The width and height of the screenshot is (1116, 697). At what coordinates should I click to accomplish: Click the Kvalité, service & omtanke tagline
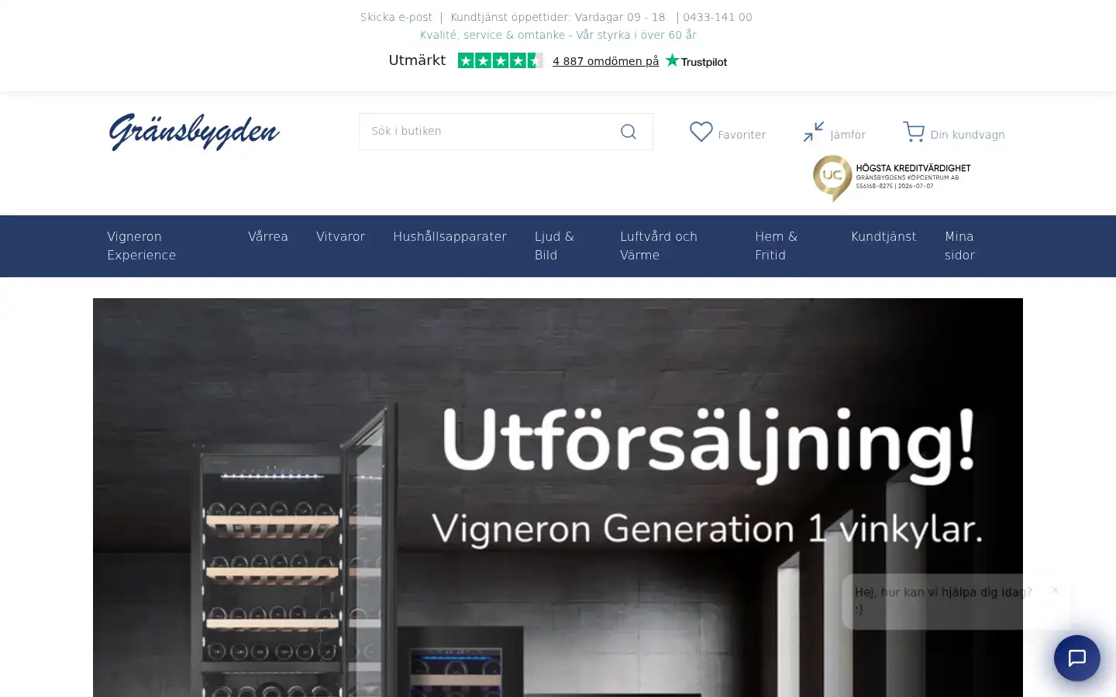coord(558,35)
